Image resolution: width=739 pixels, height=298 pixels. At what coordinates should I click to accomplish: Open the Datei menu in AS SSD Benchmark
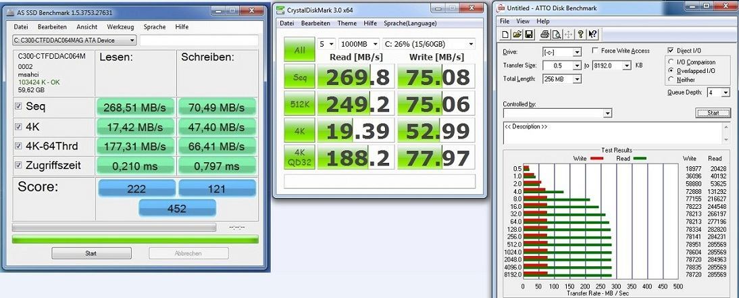click(21, 27)
